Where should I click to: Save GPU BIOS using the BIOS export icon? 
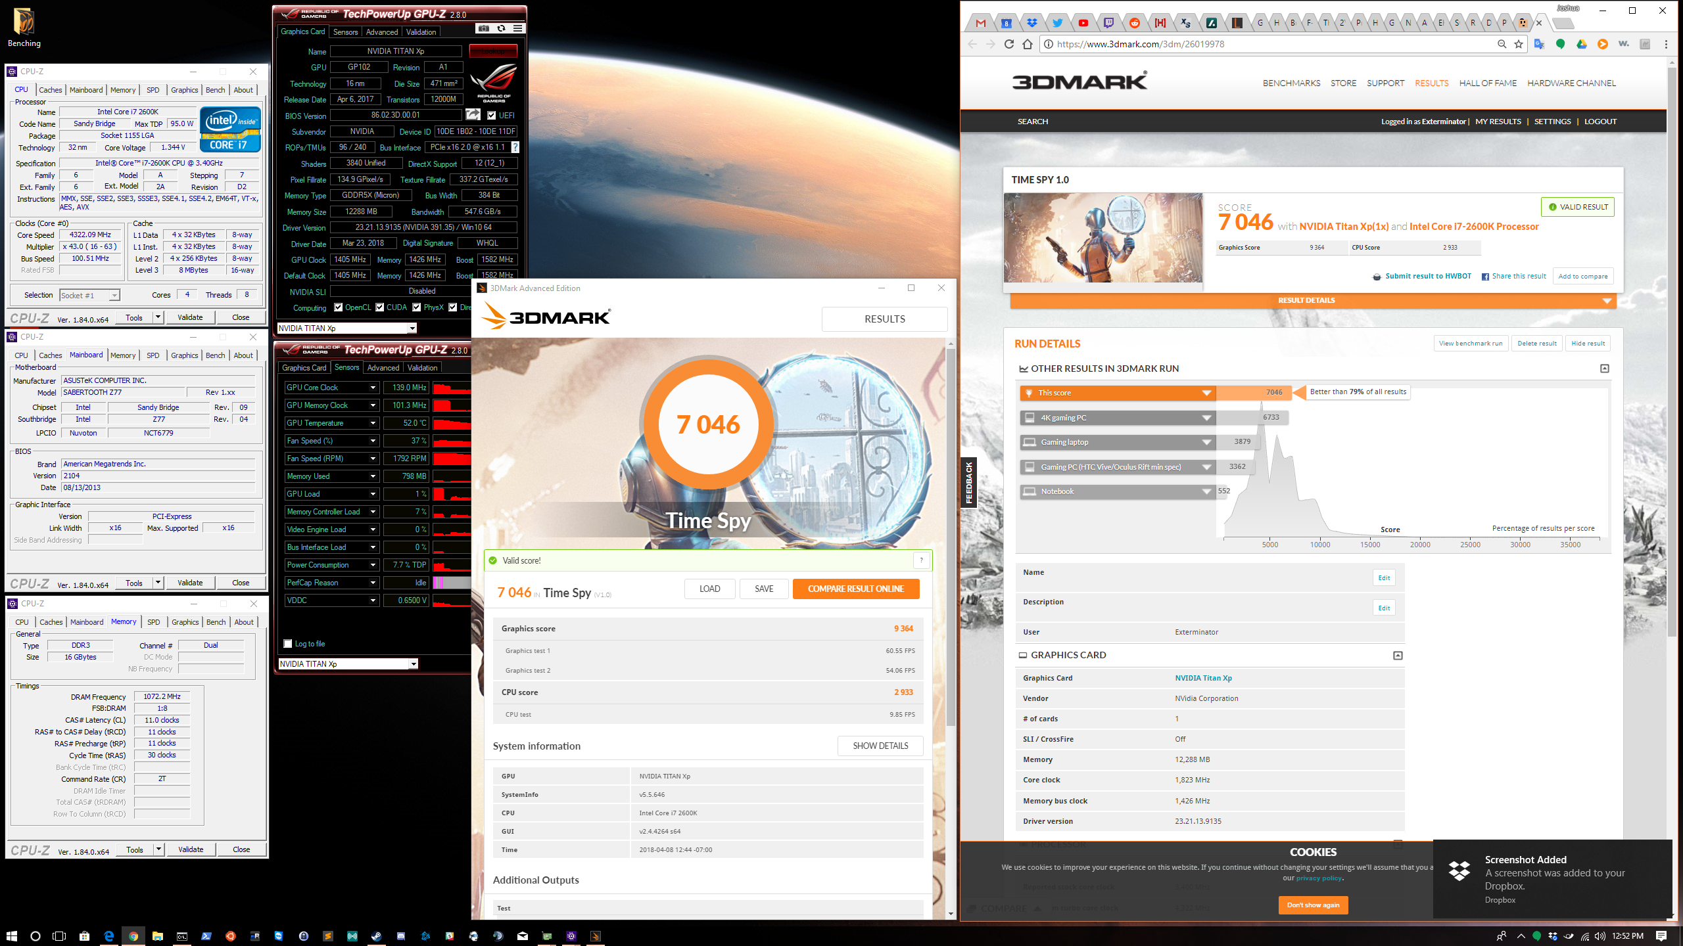(473, 115)
